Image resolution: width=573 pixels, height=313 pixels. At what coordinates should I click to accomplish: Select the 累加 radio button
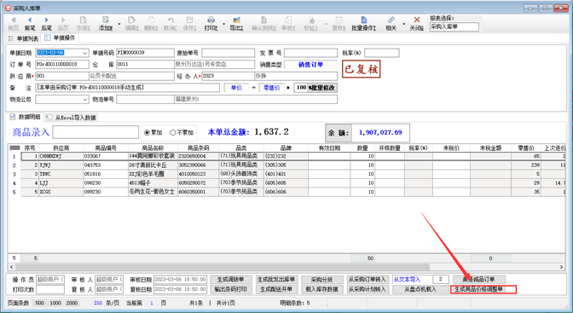point(147,133)
